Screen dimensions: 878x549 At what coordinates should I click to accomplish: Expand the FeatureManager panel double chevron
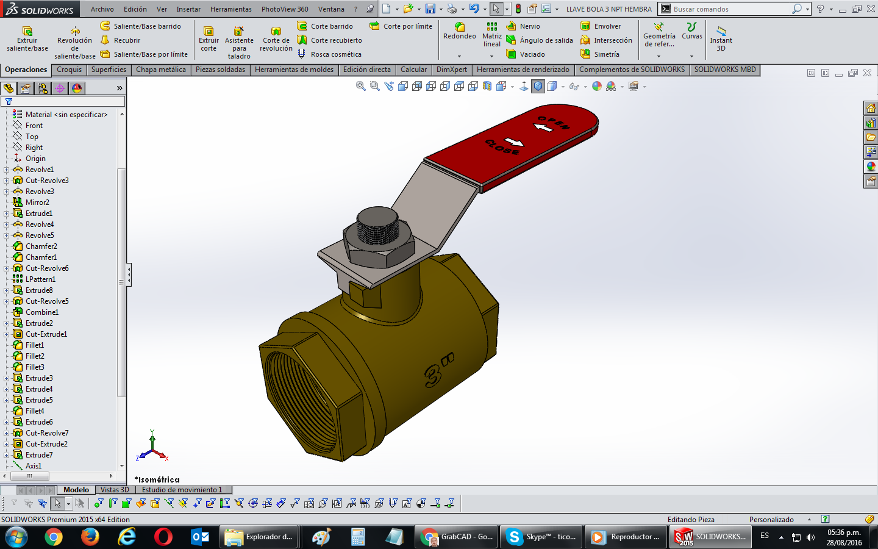[120, 88]
